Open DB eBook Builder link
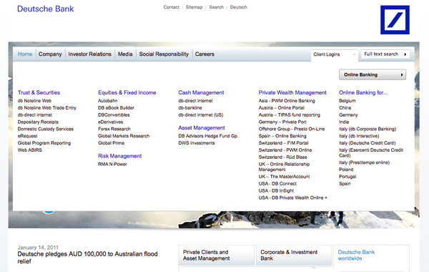 click(x=116, y=108)
